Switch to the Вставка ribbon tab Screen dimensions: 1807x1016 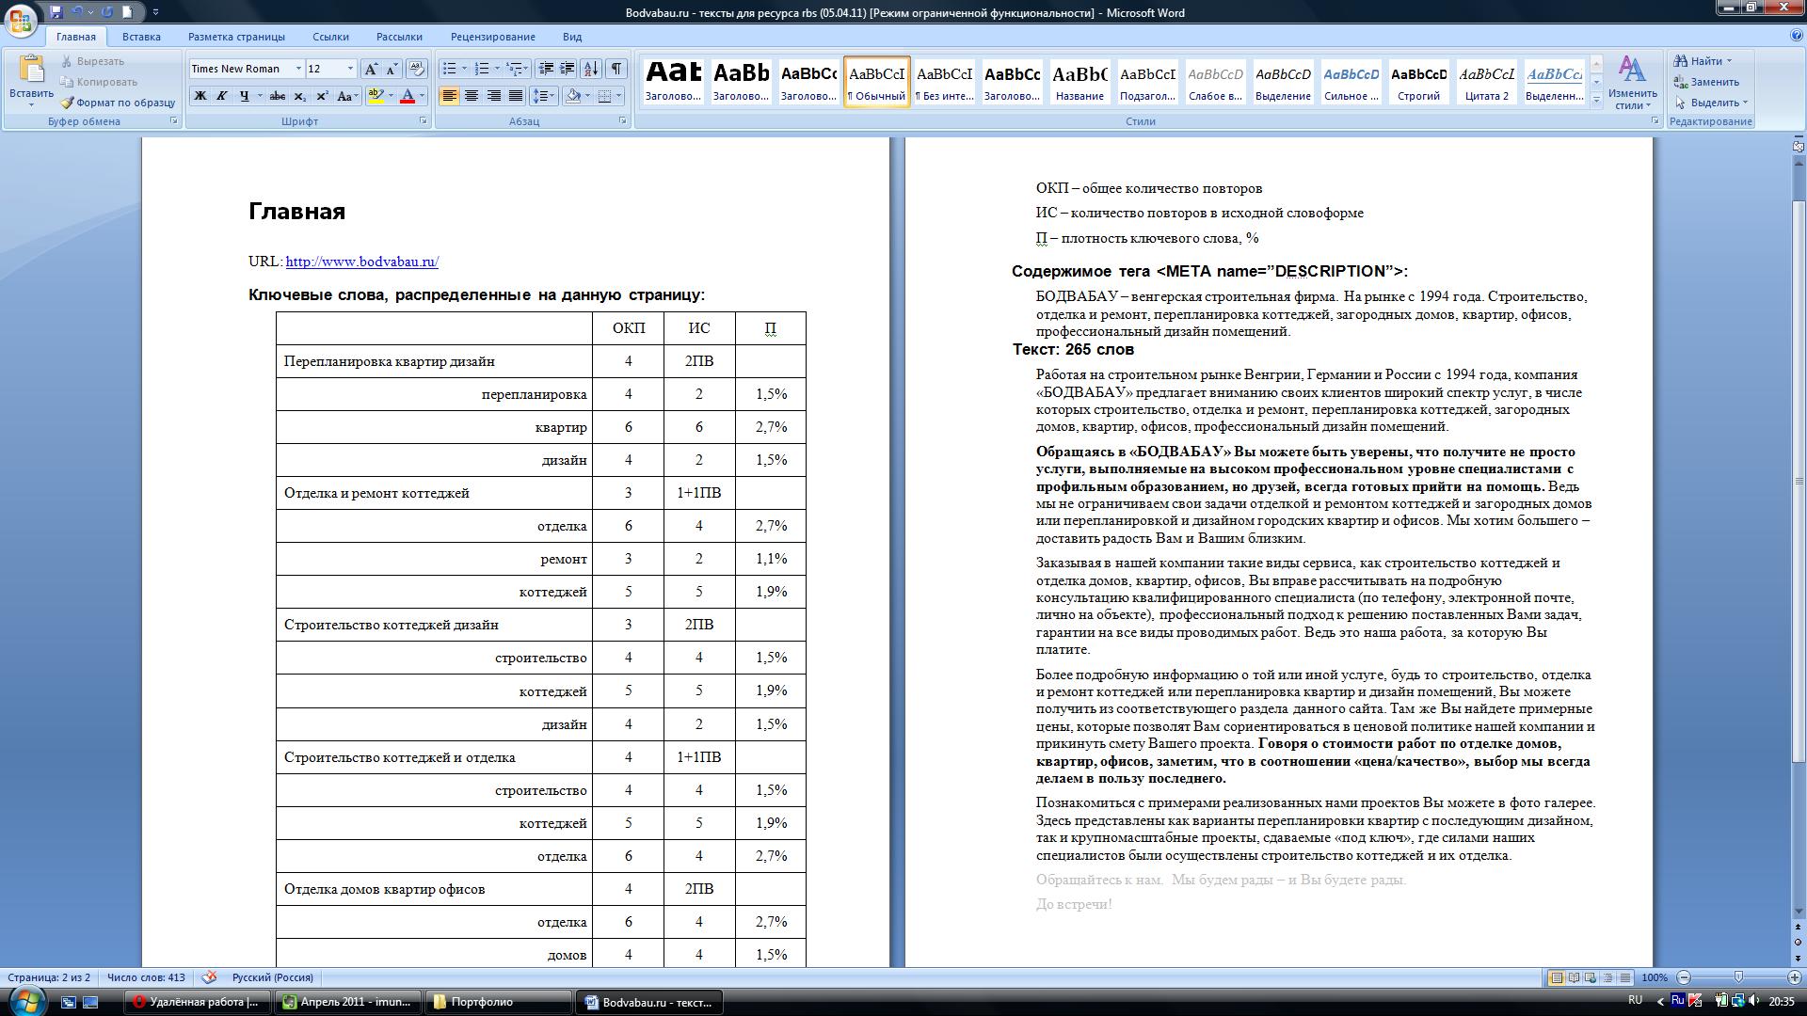pyautogui.click(x=141, y=37)
